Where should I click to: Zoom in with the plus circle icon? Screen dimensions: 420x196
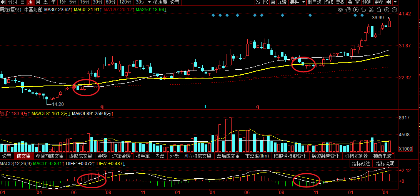387,10
